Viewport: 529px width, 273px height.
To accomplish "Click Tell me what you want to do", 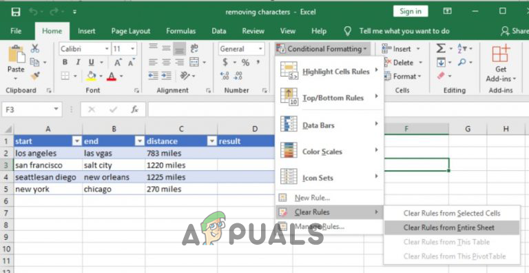I will (404, 31).
